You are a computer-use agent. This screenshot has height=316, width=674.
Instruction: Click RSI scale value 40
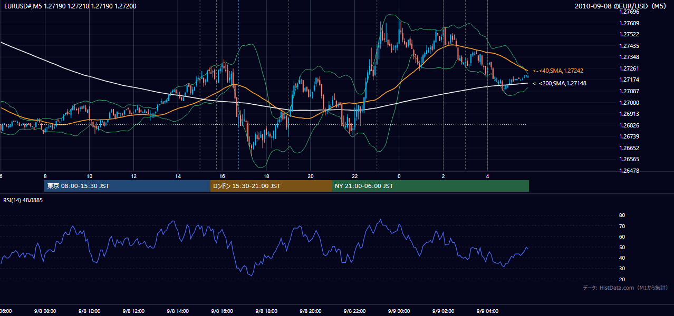622,258
